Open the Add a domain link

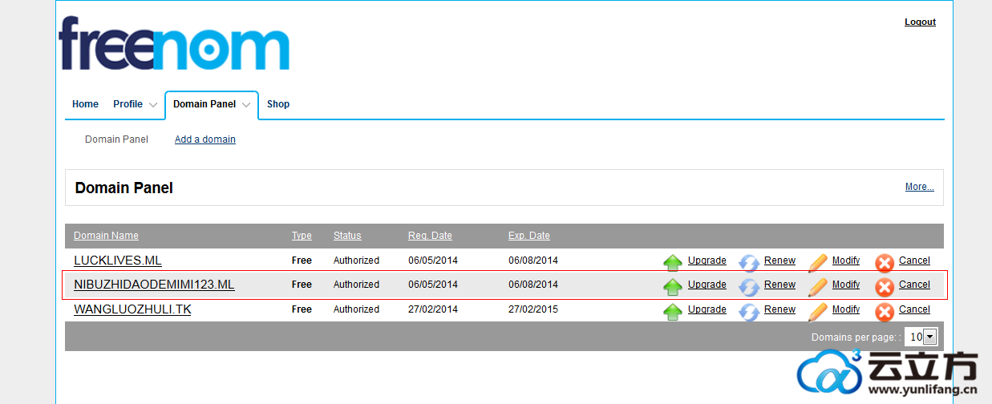click(x=205, y=139)
